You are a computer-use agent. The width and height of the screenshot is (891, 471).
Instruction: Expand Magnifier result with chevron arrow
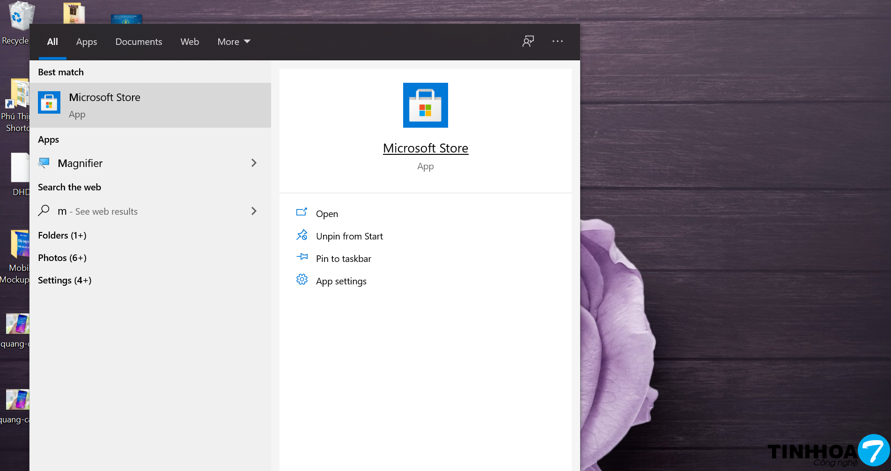tap(254, 163)
